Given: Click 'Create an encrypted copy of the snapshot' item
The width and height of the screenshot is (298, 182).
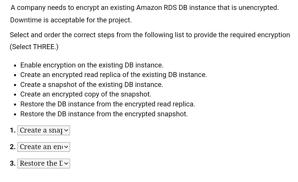Looking at the screenshot, I should point(86,94).
